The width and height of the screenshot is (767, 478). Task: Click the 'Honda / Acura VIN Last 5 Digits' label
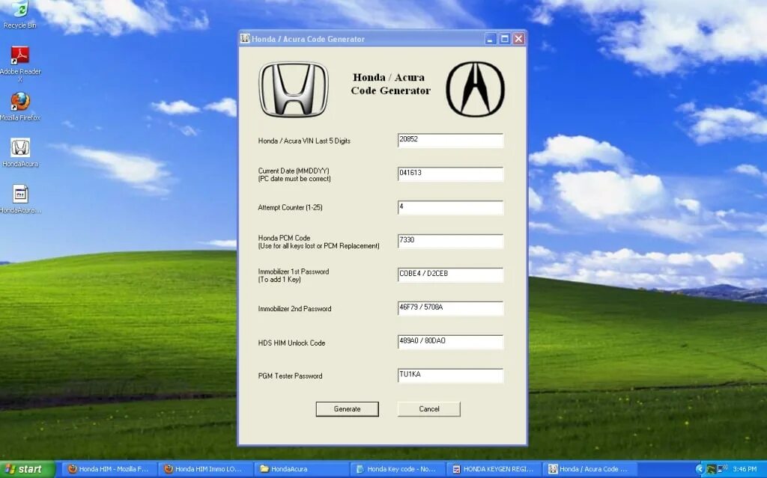[x=304, y=141]
